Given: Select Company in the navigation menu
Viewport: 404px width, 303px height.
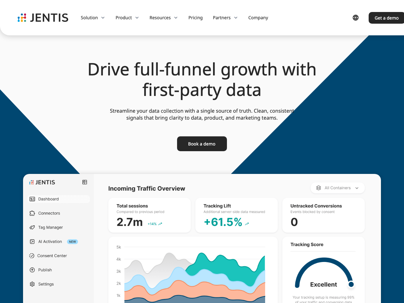Looking at the screenshot, I should pyautogui.click(x=258, y=18).
